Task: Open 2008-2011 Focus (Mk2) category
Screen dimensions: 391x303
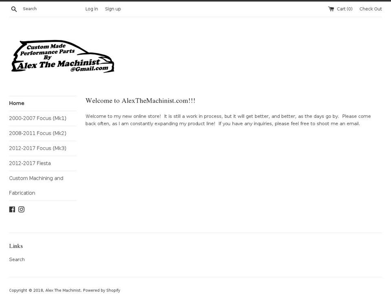Action: click(x=37, y=133)
